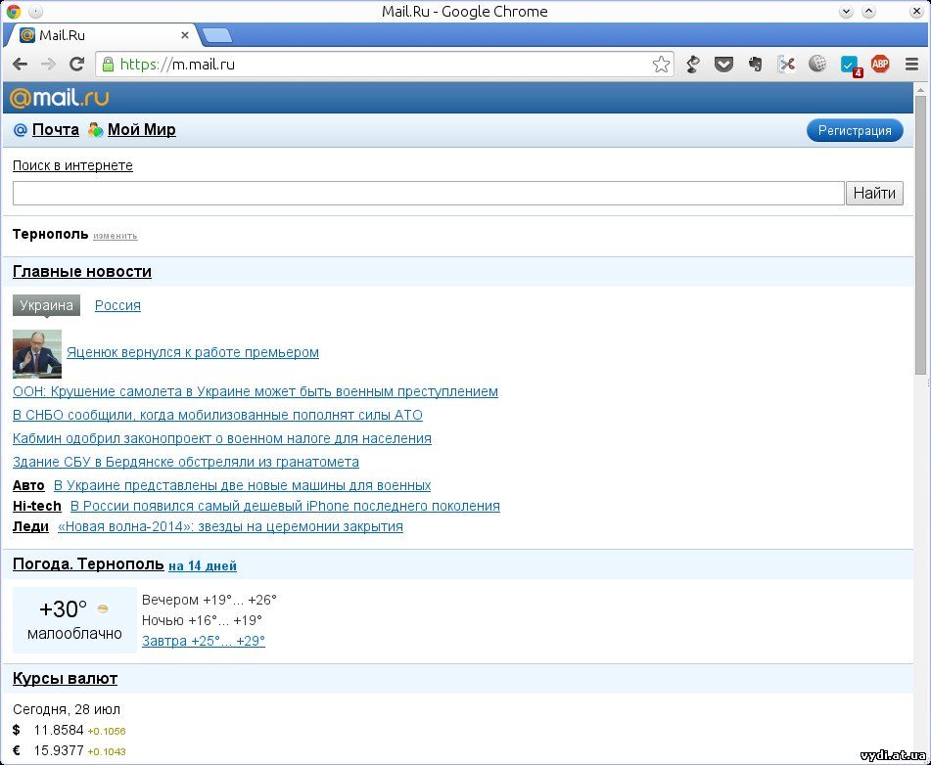Image resolution: width=931 pixels, height=765 pixels.
Task: Focus the address bar showing m.mail.ru
Action: tap(383, 65)
